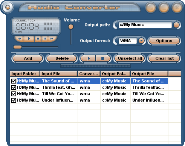Pause playback in the mini player
This screenshot has height=146, width=185.
(x=44, y=39)
